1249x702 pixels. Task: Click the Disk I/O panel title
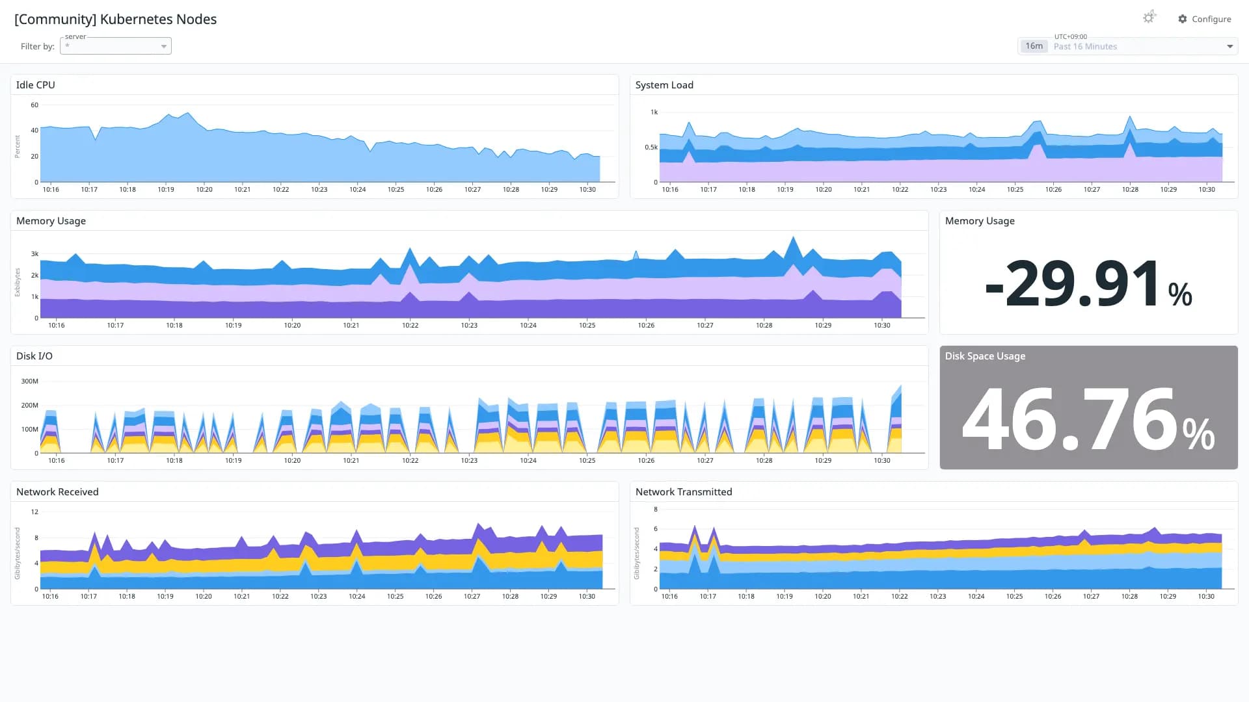pyautogui.click(x=34, y=356)
